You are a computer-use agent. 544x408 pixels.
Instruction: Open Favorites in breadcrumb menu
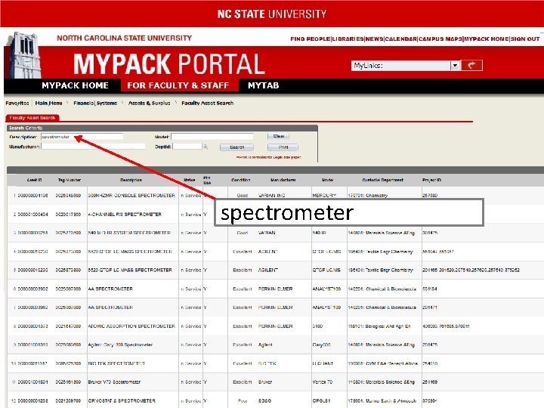point(17,103)
